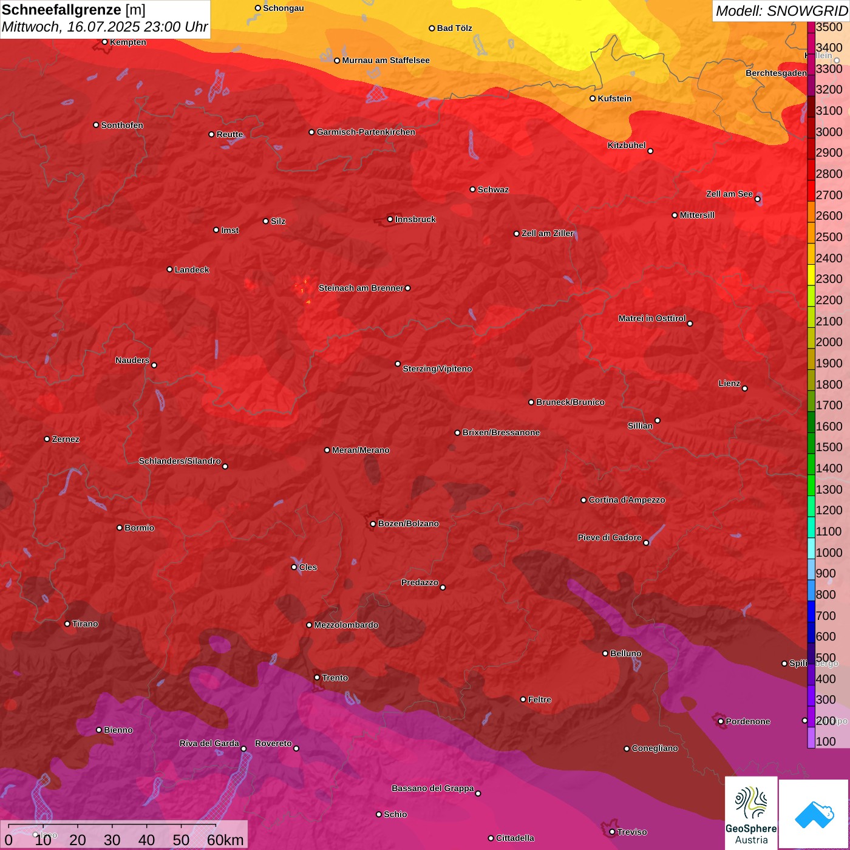The image size is (850, 850).
Task: Click the Sillian location dot
Action: pos(658,420)
